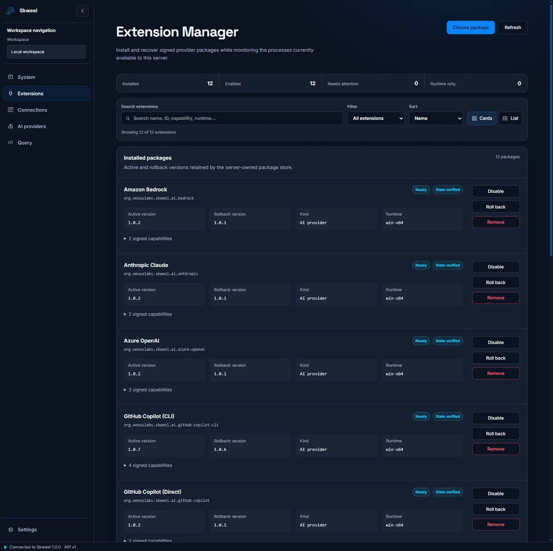This screenshot has width=553, height=551.
Task: Disable GitHub Copilot (CLI)
Action: (496, 418)
